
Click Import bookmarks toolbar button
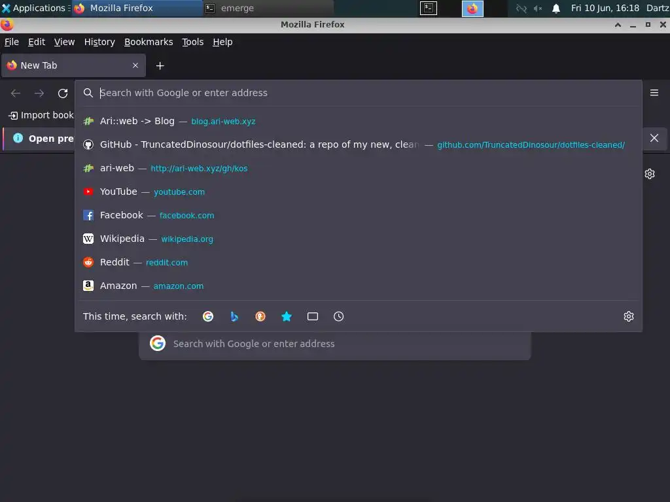pos(41,115)
